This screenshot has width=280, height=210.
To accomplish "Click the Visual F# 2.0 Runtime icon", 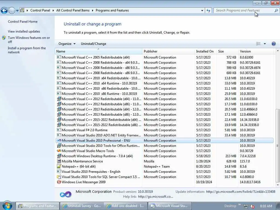I will [x=59, y=130].
